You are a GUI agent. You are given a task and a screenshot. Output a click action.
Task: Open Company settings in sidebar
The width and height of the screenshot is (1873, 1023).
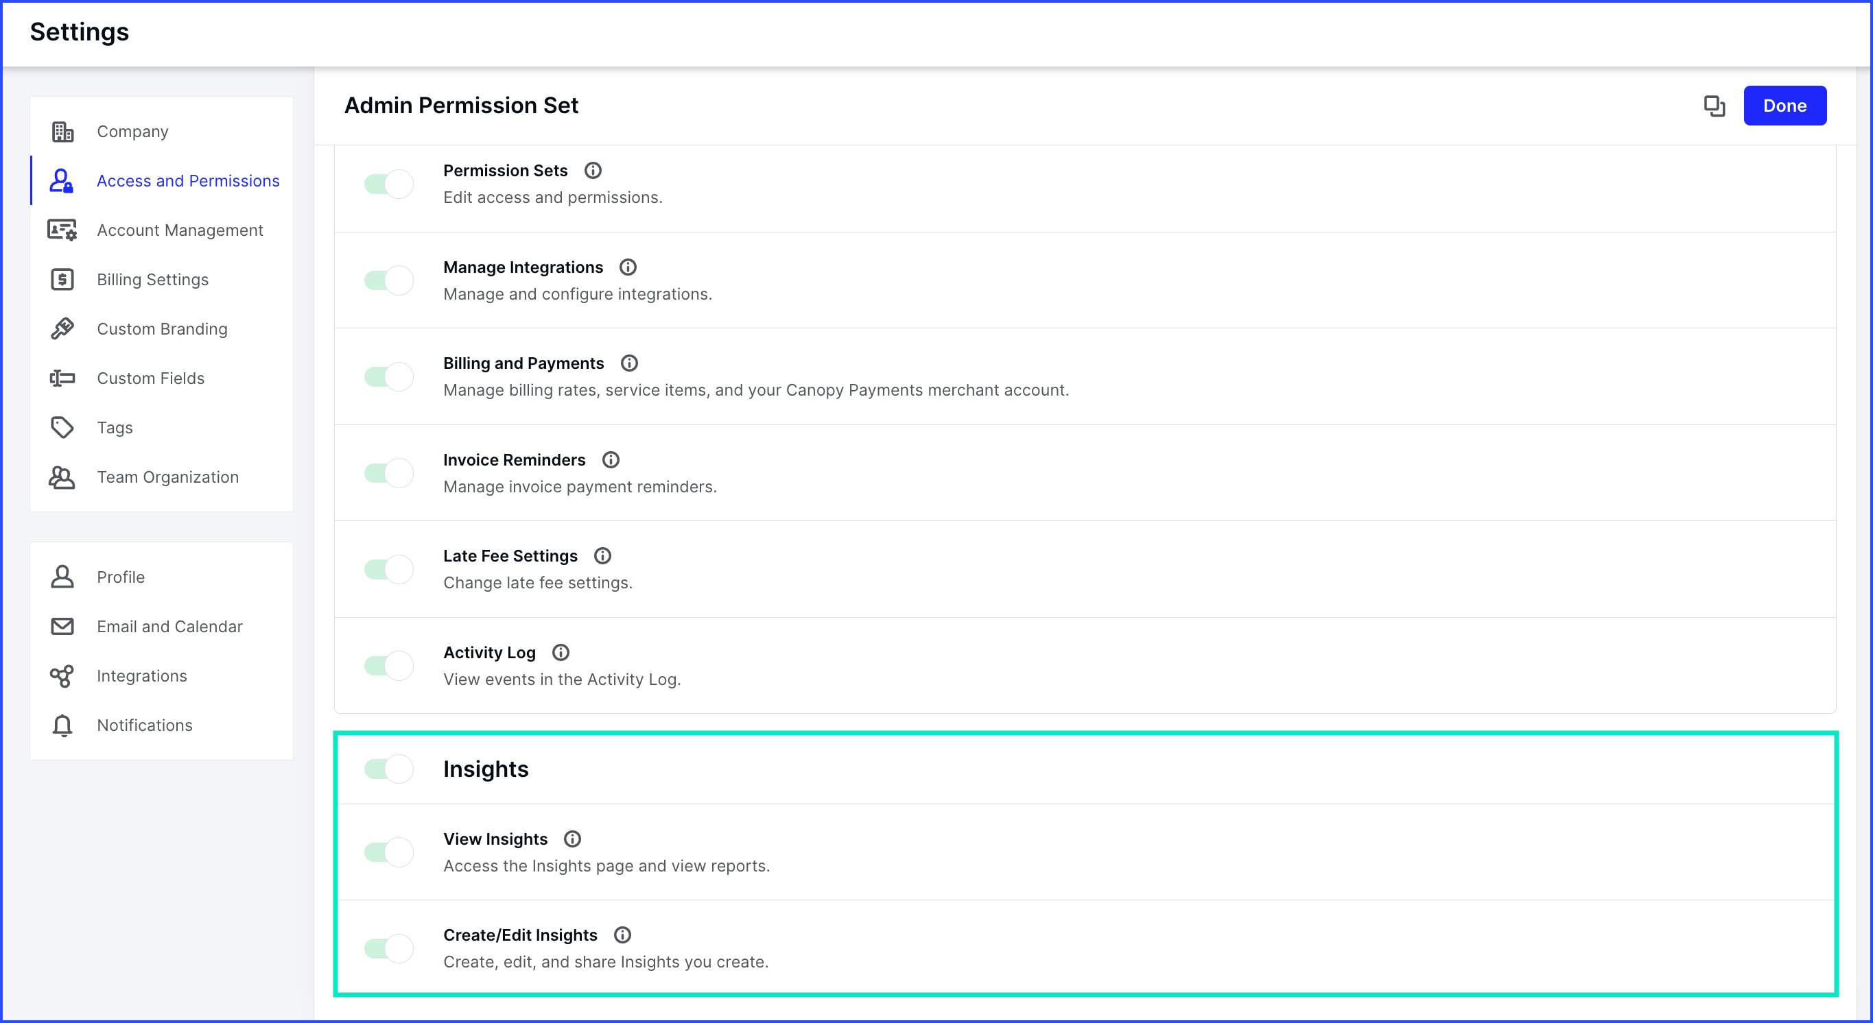point(132,132)
